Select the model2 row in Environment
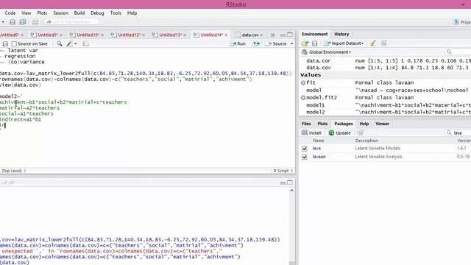 coord(385,112)
